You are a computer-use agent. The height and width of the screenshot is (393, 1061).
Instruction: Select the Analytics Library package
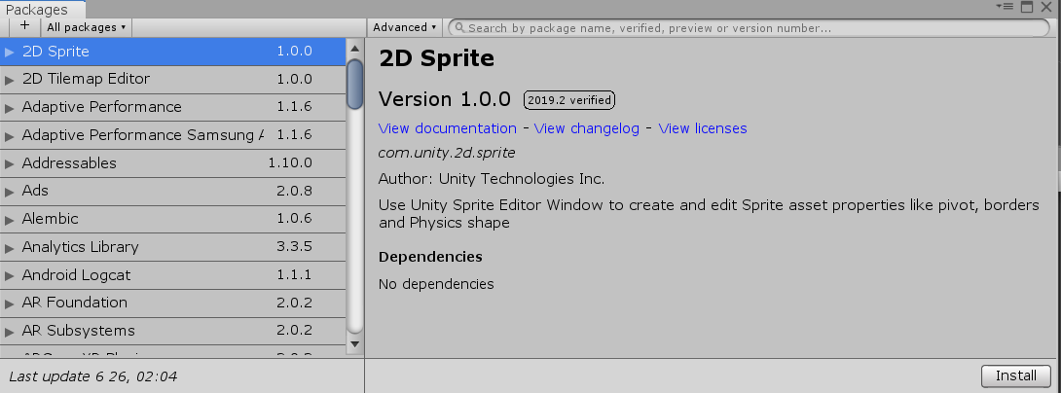pyautogui.click(x=172, y=247)
